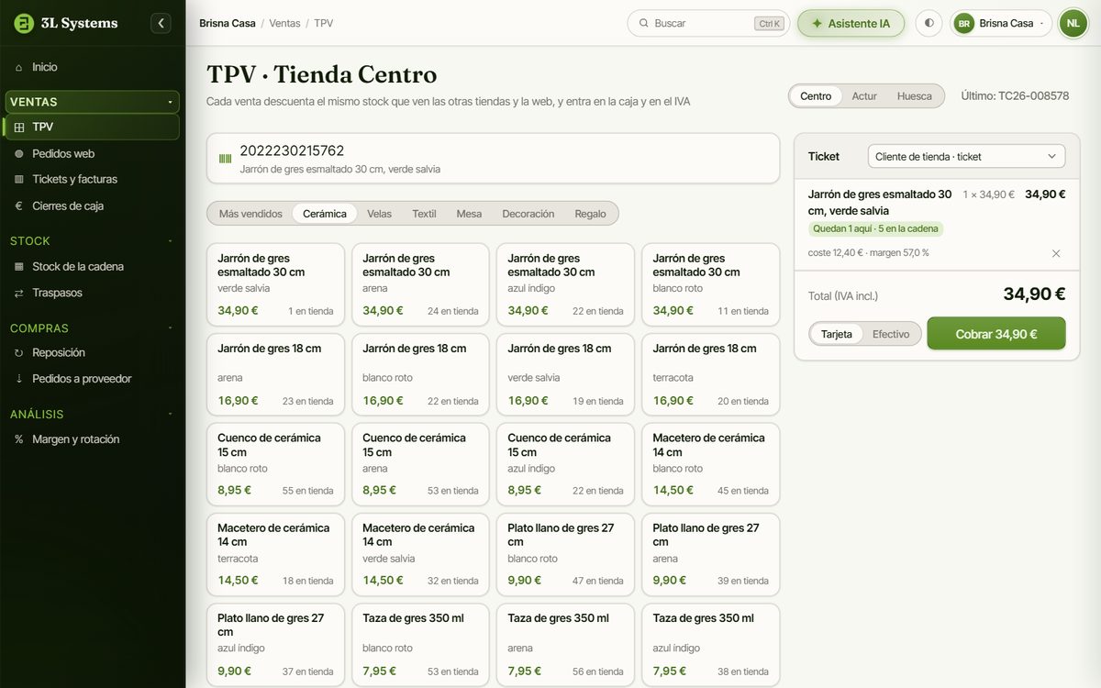The height and width of the screenshot is (688, 1101).
Task: Click the 'coste 12,40 € · margen 57,0 %' text
Action: click(x=868, y=253)
